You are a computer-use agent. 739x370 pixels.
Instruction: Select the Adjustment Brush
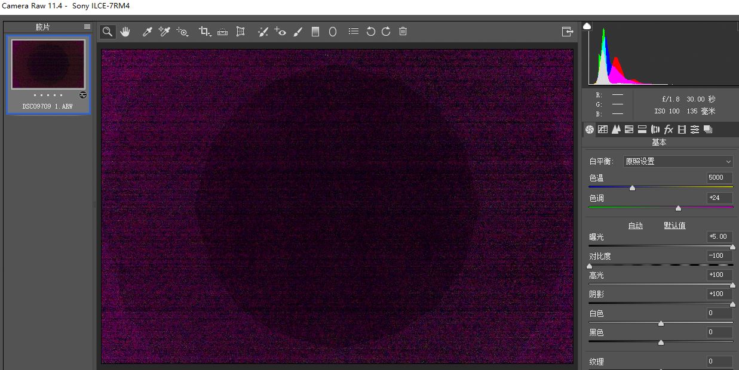click(x=298, y=32)
